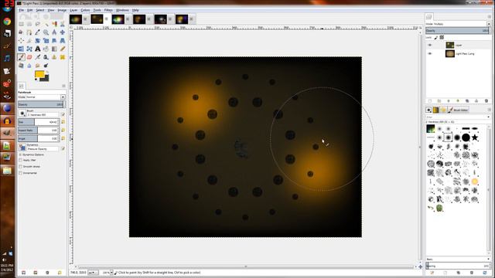Open the zoom level dropdown in status bar

click(111, 273)
